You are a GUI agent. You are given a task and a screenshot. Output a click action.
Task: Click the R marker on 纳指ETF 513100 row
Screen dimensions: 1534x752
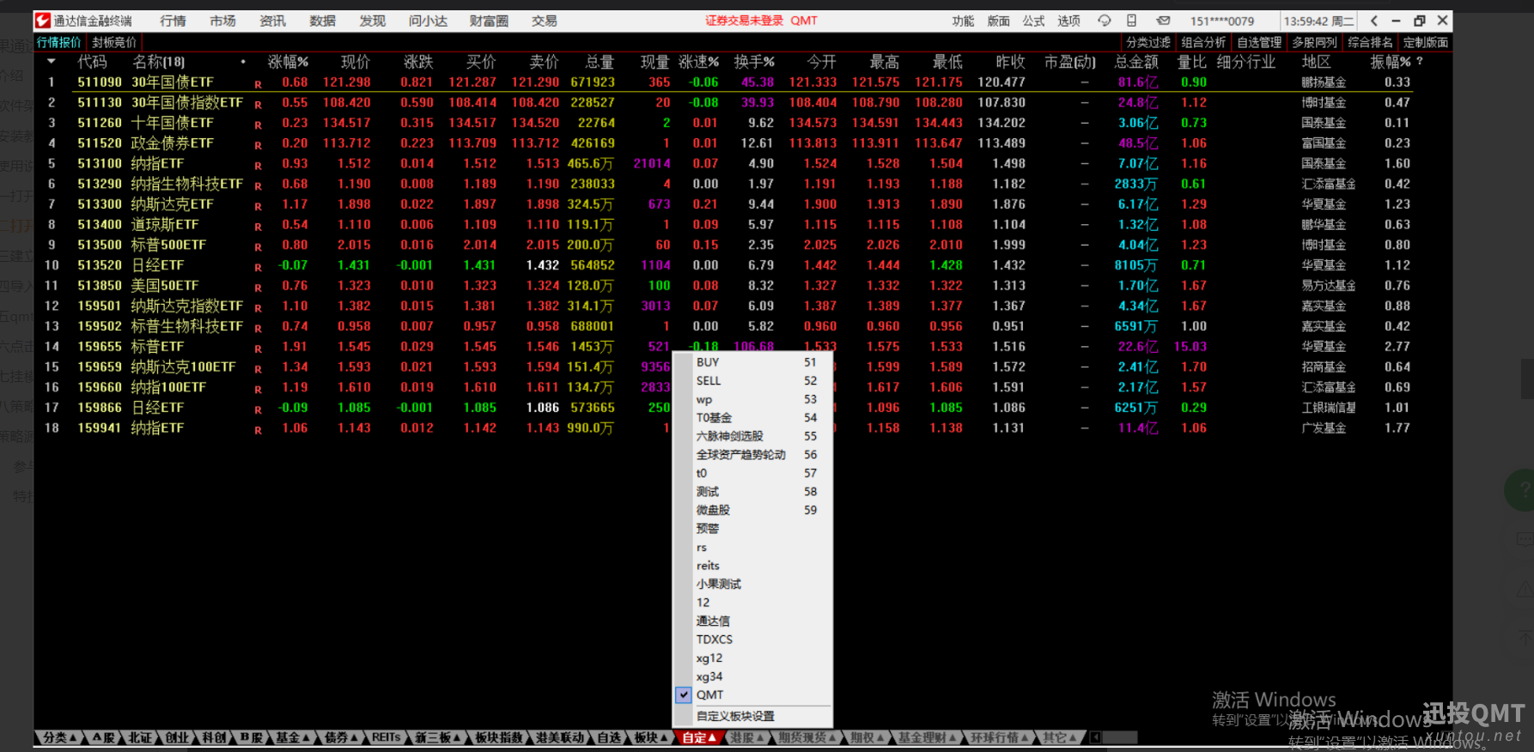coord(258,166)
